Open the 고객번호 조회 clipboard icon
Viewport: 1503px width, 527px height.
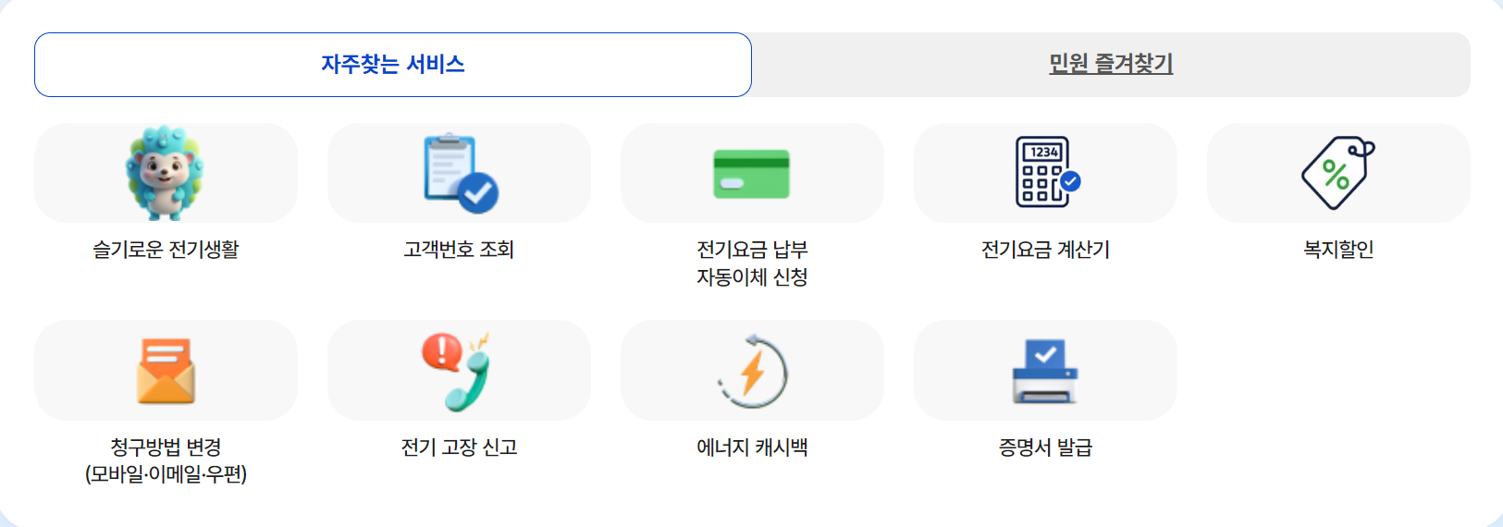(x=460, y=173)
